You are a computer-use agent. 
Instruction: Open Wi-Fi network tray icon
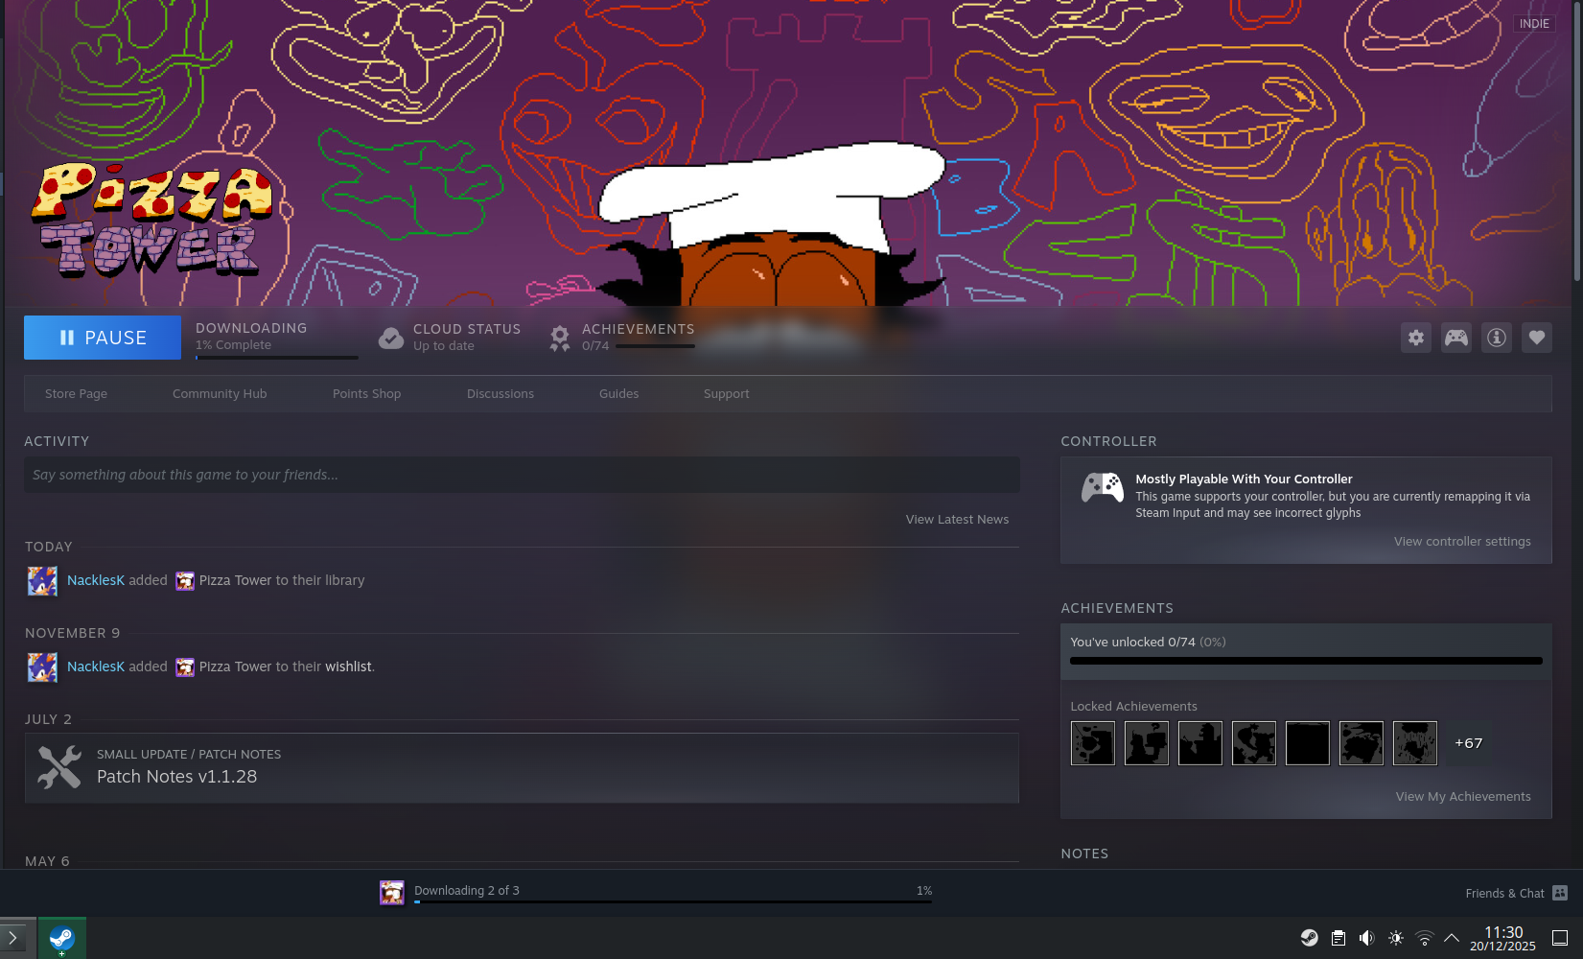(x=1425, y=938)
